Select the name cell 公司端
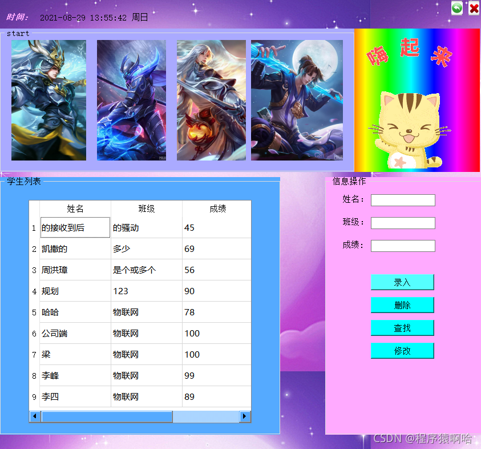Viewport: 481px width, 449px height. [75, 333]
